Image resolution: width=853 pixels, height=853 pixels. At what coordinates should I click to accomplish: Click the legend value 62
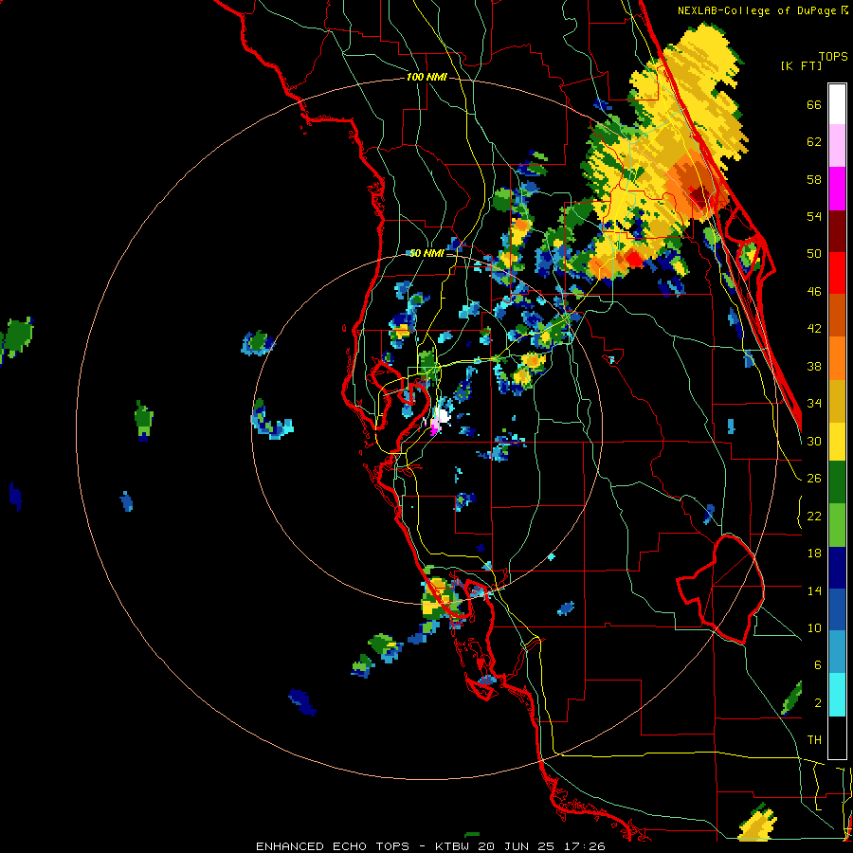tap(814, 142)
